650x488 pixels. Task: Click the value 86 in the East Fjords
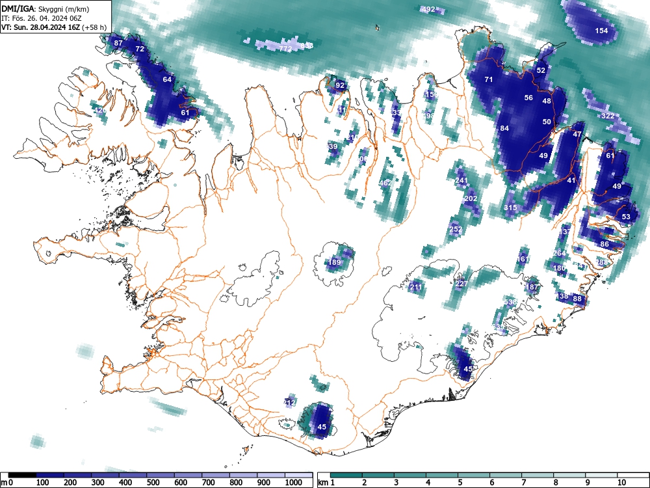[604, 245]
